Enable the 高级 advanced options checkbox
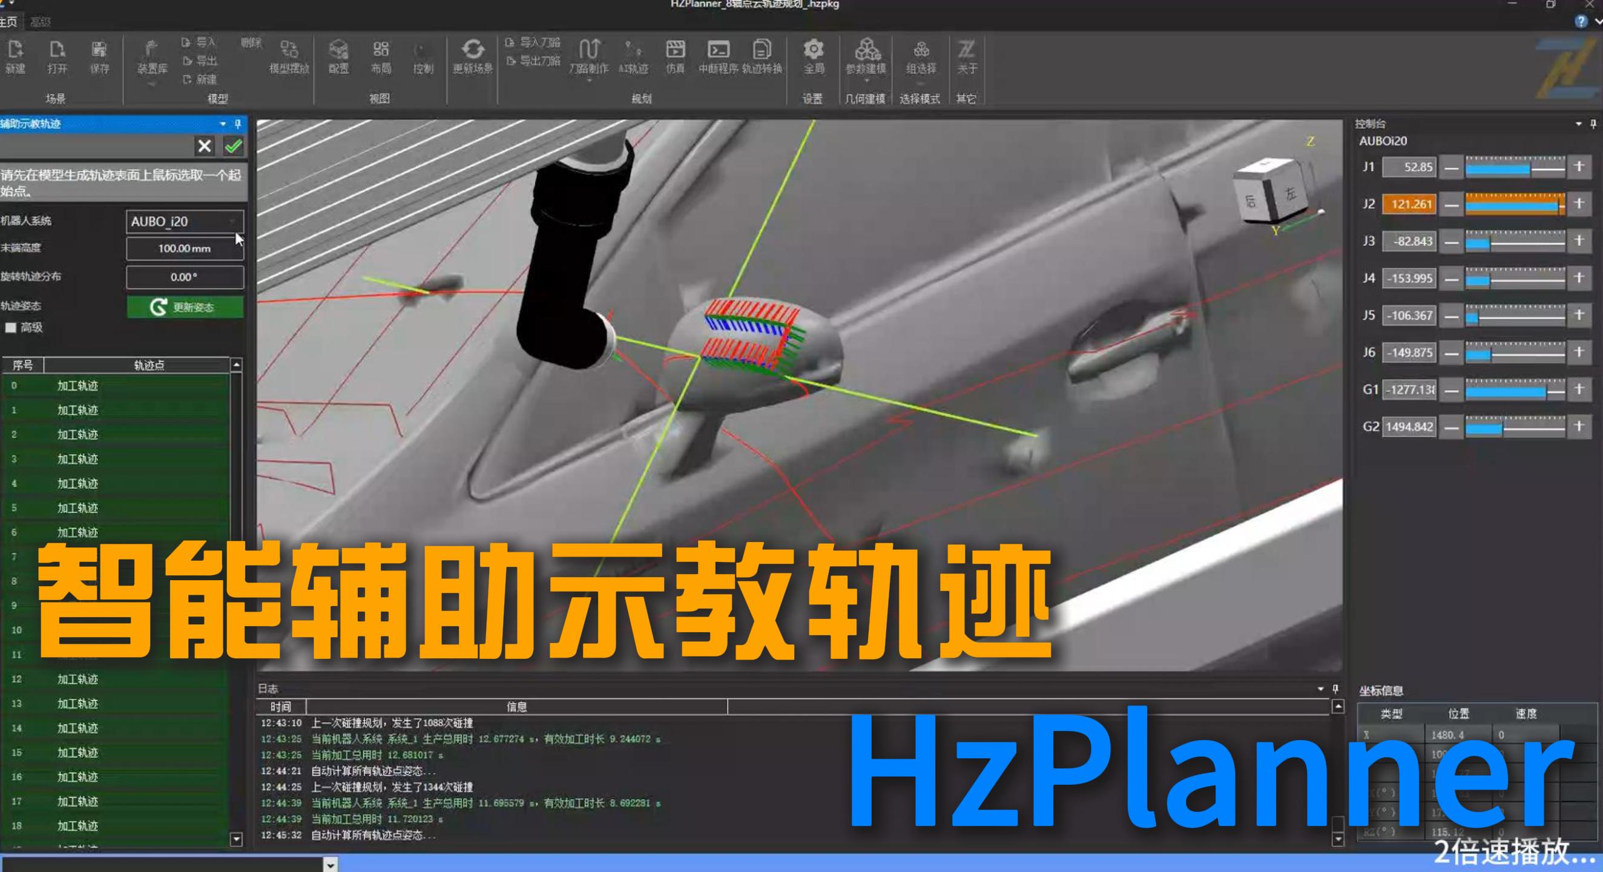 [12, 328]
